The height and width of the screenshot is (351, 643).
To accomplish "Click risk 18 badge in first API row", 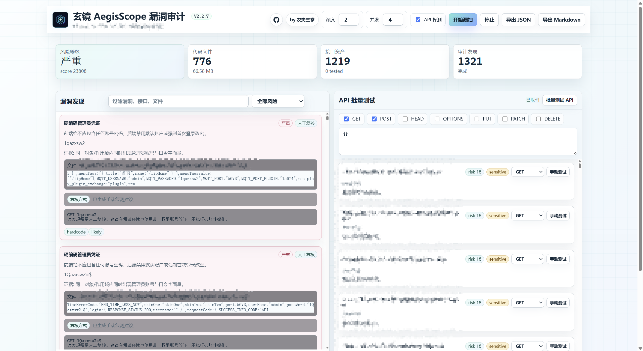I will click(x=475, y=172).
